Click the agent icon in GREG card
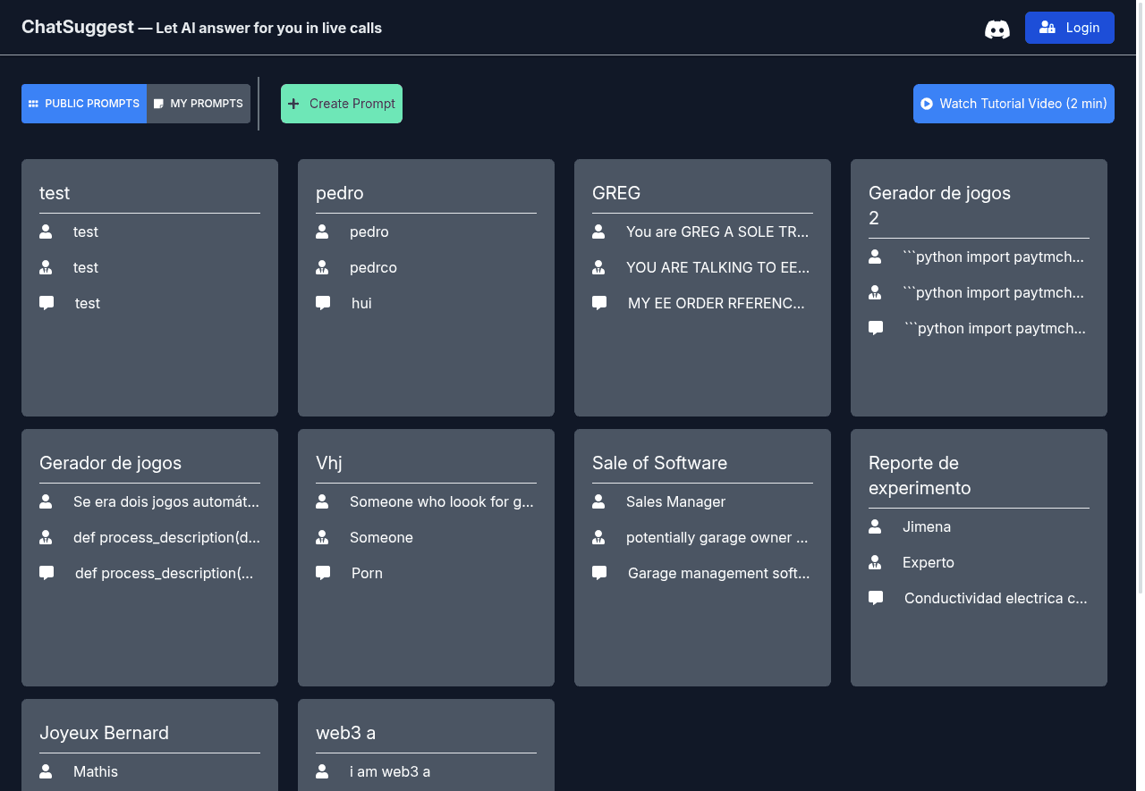This screenshot has width=1145, height=791. [599, 268]
